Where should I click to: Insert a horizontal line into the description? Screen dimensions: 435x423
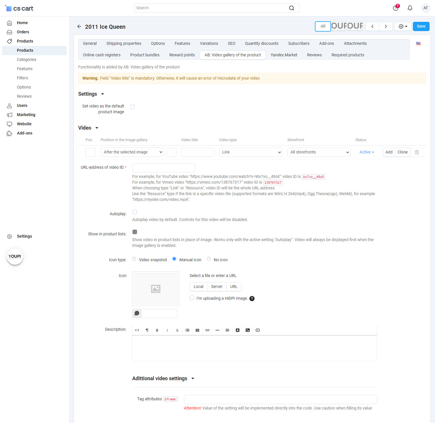coord(217,330)
